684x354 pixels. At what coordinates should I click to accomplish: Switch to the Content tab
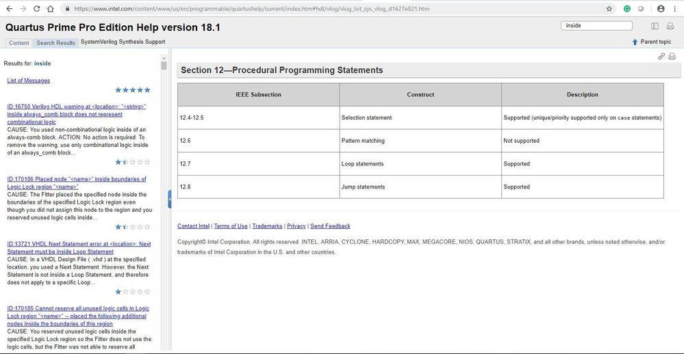[18, 42]
